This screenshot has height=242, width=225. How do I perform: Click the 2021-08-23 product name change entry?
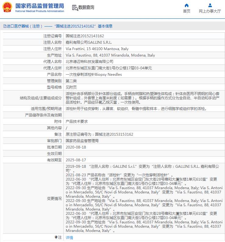120,175
